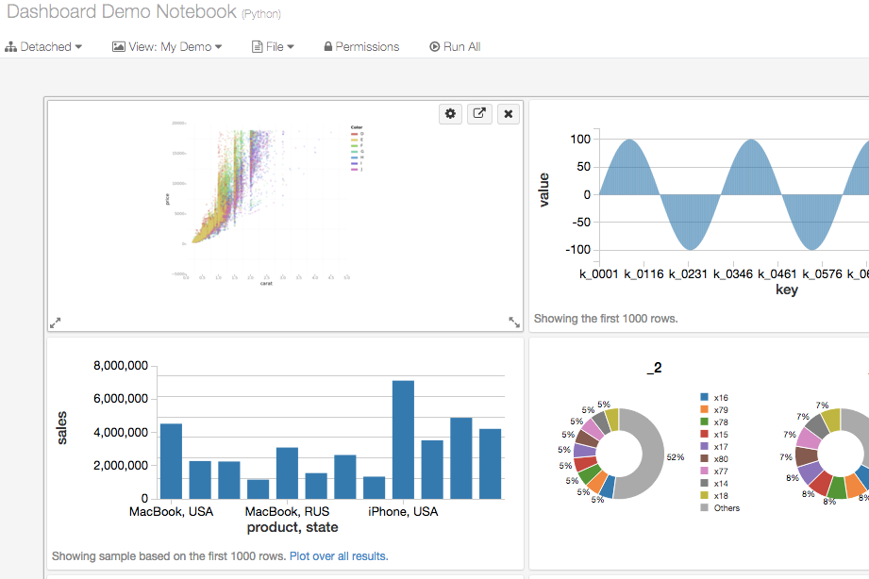
Task: Click the 'key' x-axis title on the sine chart
Action: (787, 289)
